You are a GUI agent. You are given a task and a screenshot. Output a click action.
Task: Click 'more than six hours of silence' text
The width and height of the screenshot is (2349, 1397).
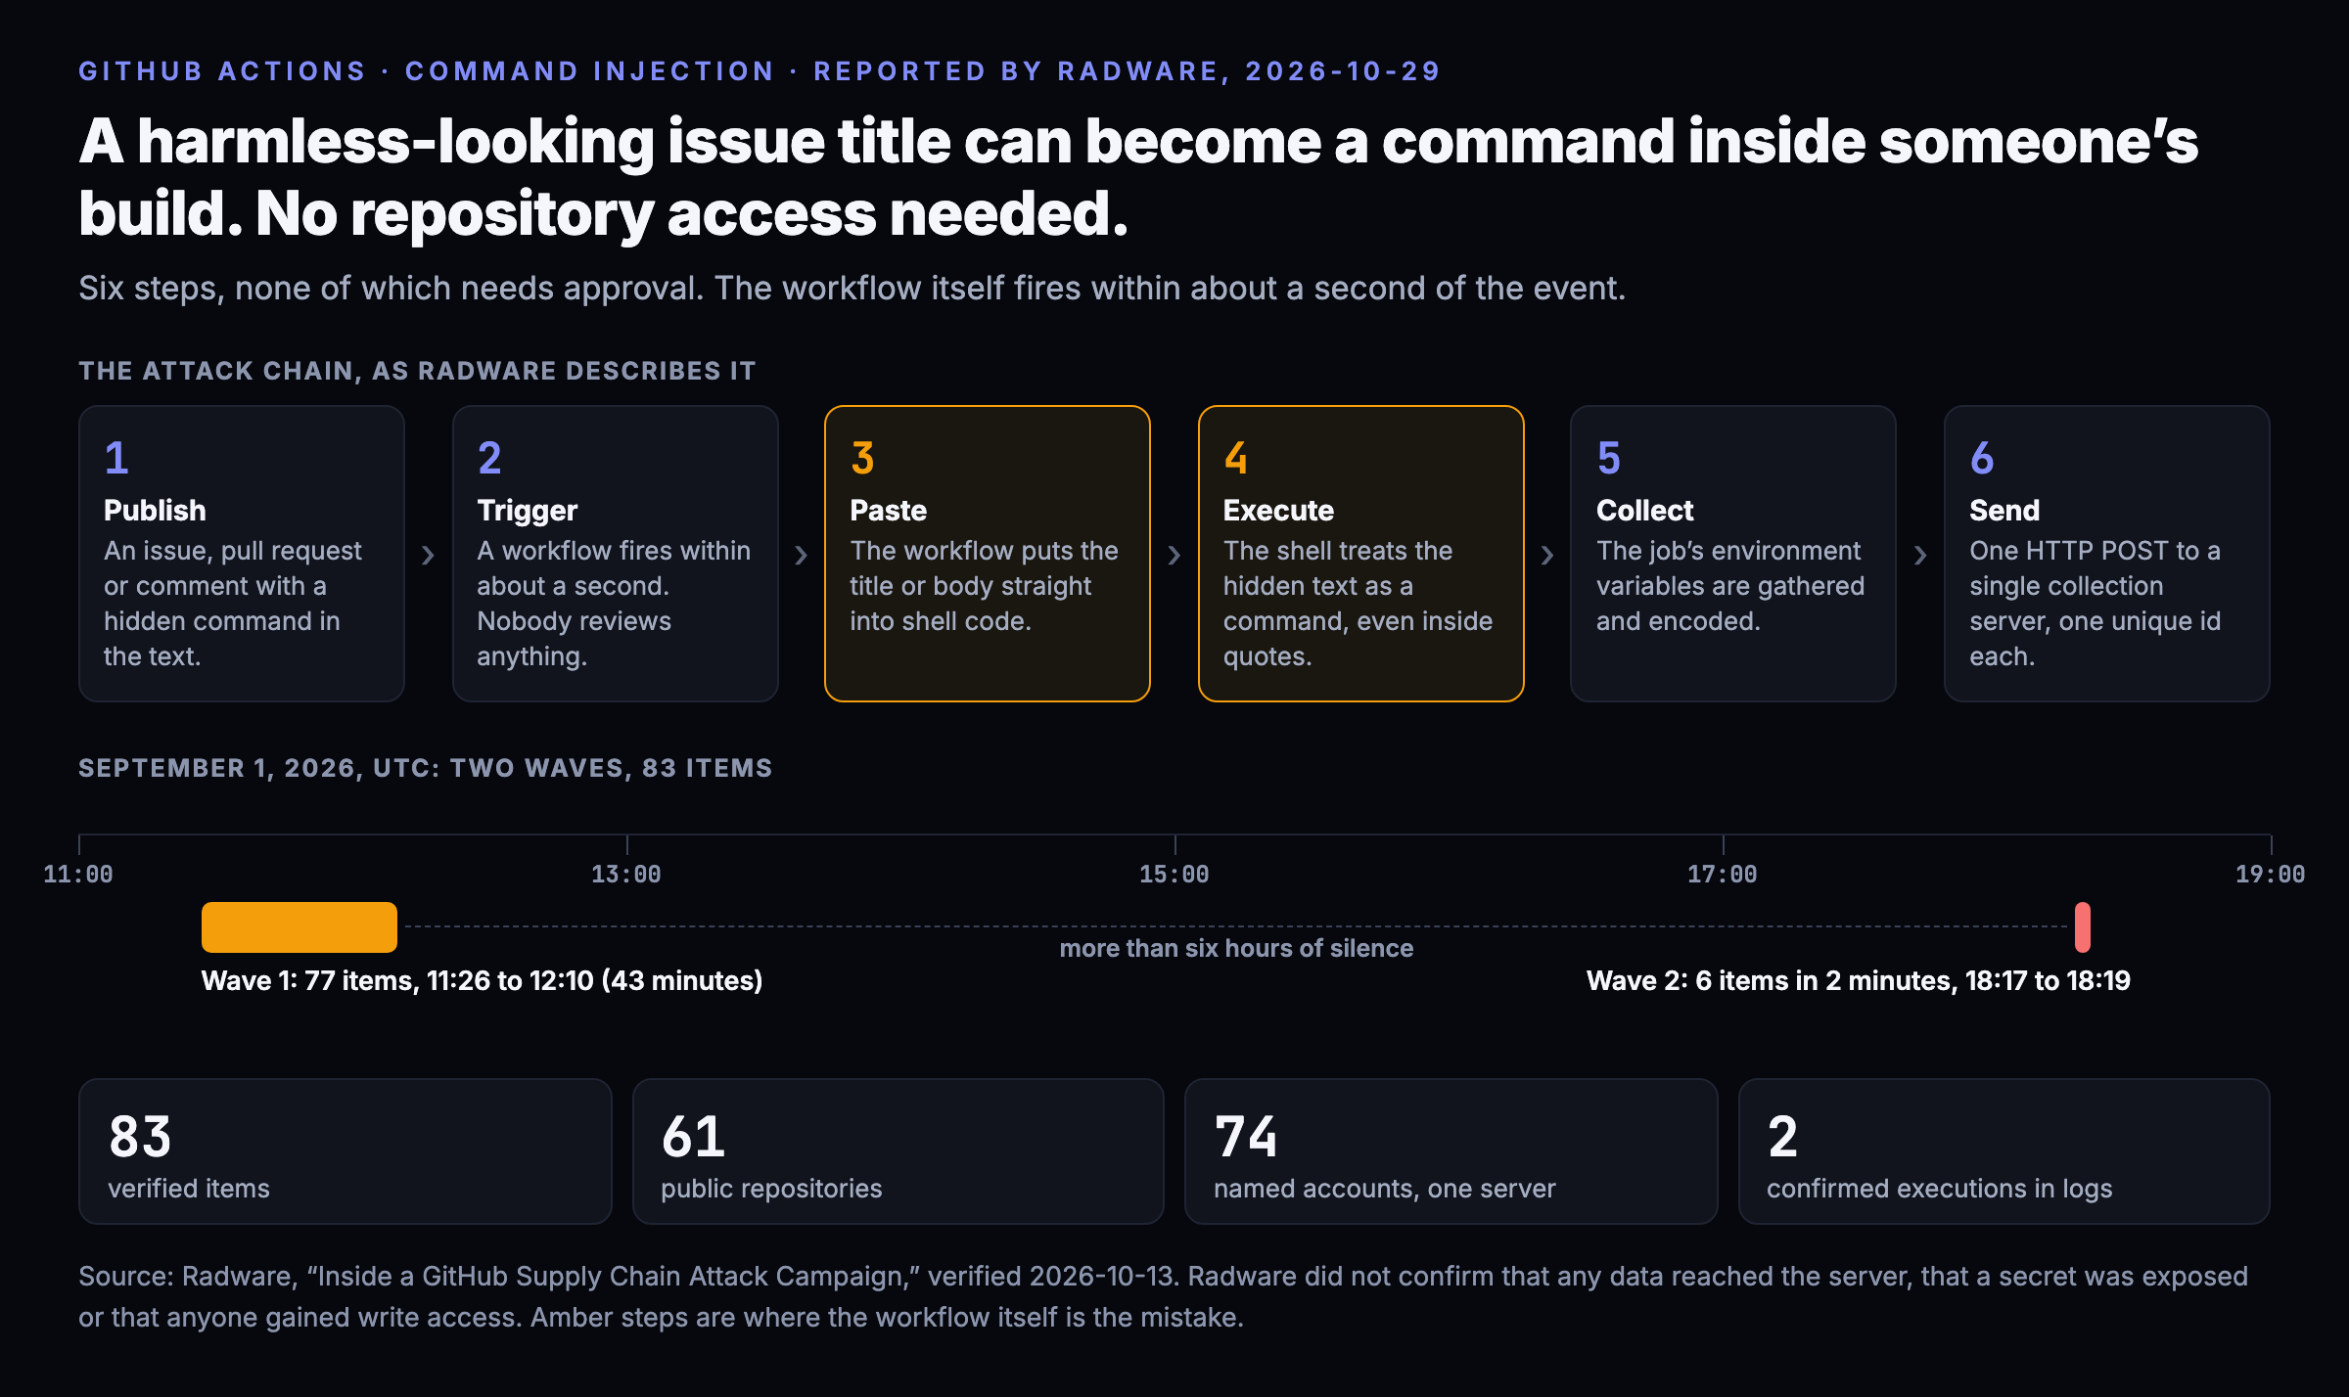[1236, 948]
